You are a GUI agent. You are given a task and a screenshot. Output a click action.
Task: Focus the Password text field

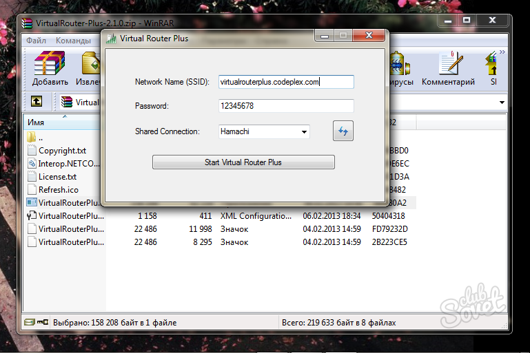tap(285, 106)
